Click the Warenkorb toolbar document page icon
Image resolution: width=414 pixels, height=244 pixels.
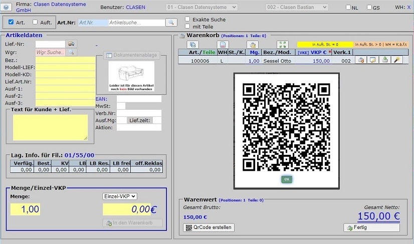click(223, 45)
